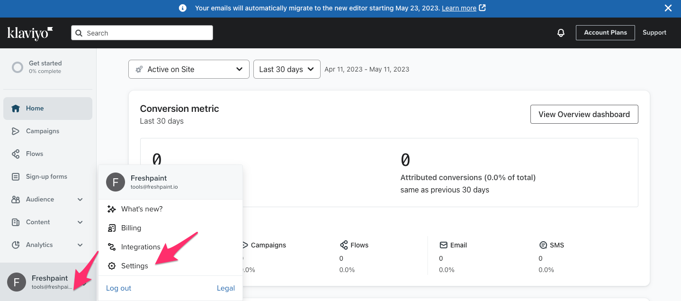Select Home in the sidebar
Image resolution: width=681 pixels, height=301 pixels.
(35, 109)
